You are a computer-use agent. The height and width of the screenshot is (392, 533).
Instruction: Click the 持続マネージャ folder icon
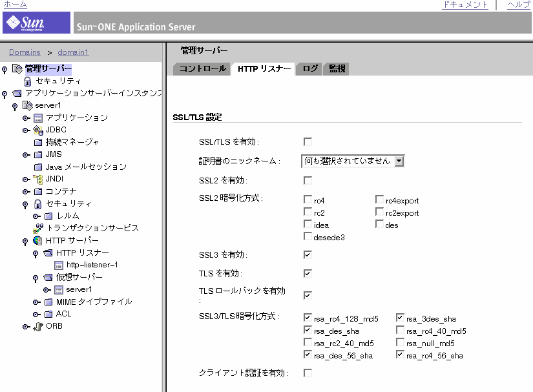click(38, 142)
